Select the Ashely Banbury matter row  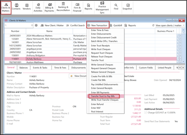[90, 59]
